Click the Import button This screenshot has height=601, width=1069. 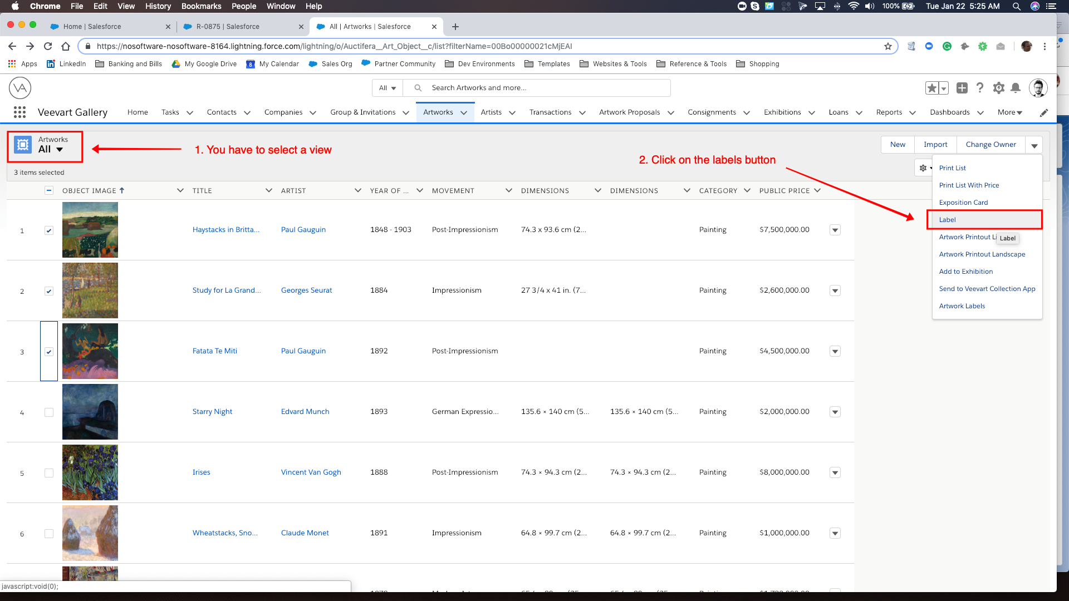click(935, 145)
